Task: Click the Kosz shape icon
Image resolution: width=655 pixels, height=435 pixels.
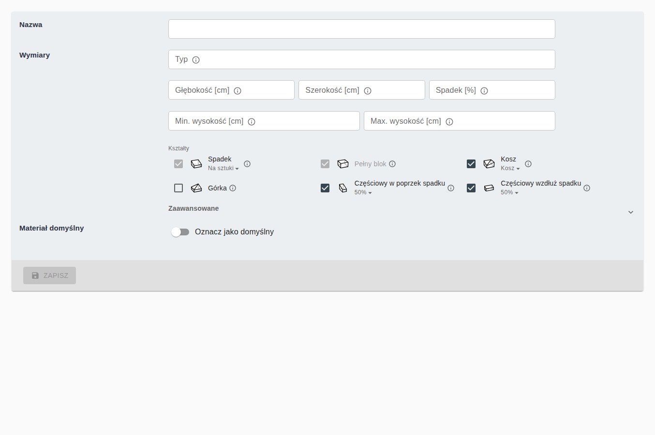Action: pos(489,164)
